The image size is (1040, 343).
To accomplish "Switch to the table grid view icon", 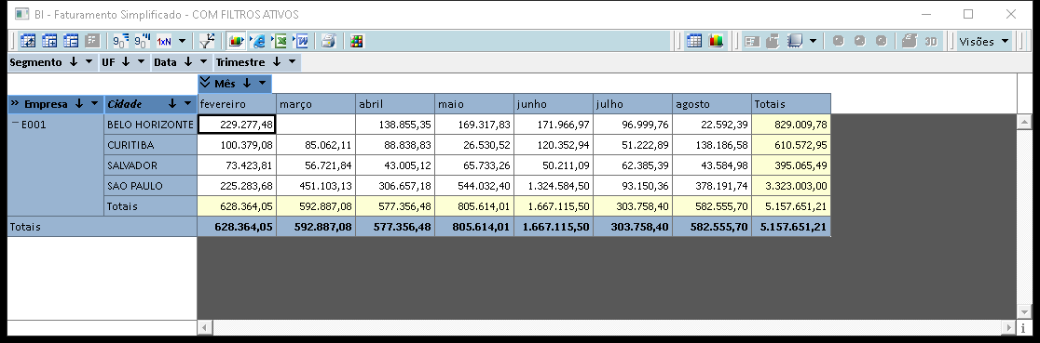I will coord(693,41).
